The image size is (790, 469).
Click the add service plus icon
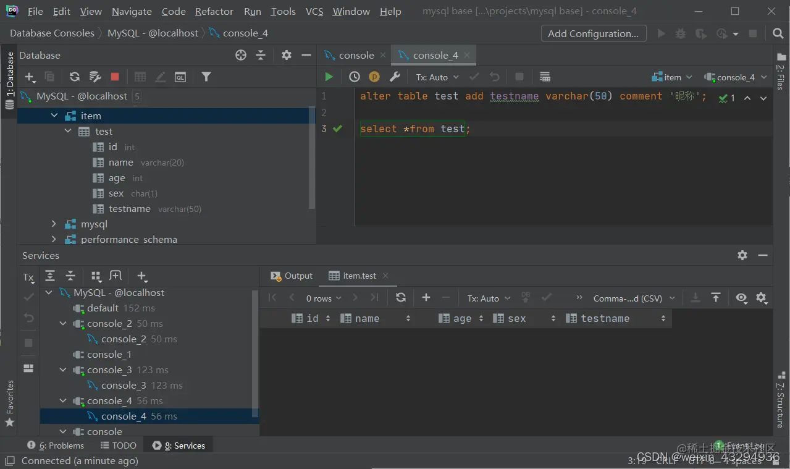[x=142, y=276]
